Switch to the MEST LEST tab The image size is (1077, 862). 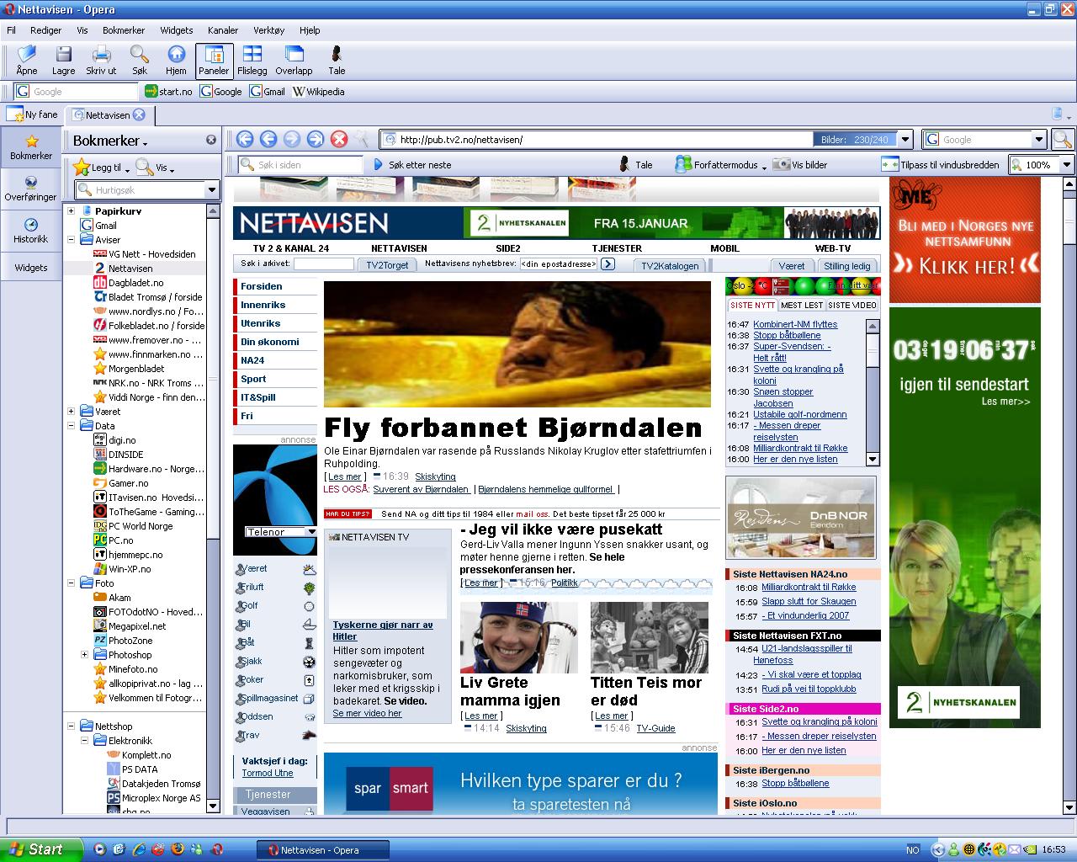[802, 305]
